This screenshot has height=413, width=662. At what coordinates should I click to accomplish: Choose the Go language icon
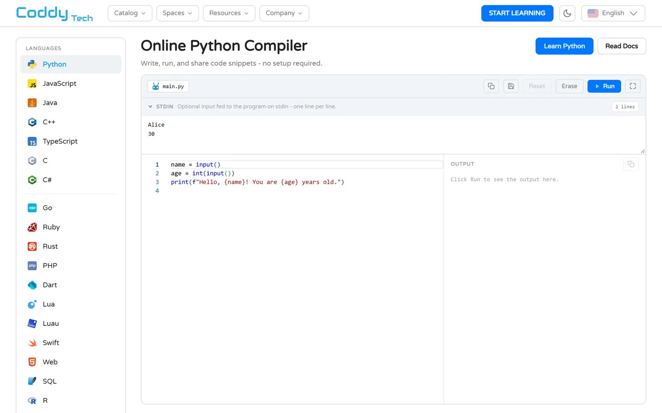click(x=32, y=208)
